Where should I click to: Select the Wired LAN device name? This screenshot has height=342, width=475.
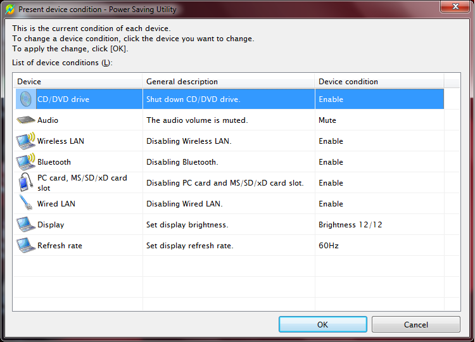[56, 204]
